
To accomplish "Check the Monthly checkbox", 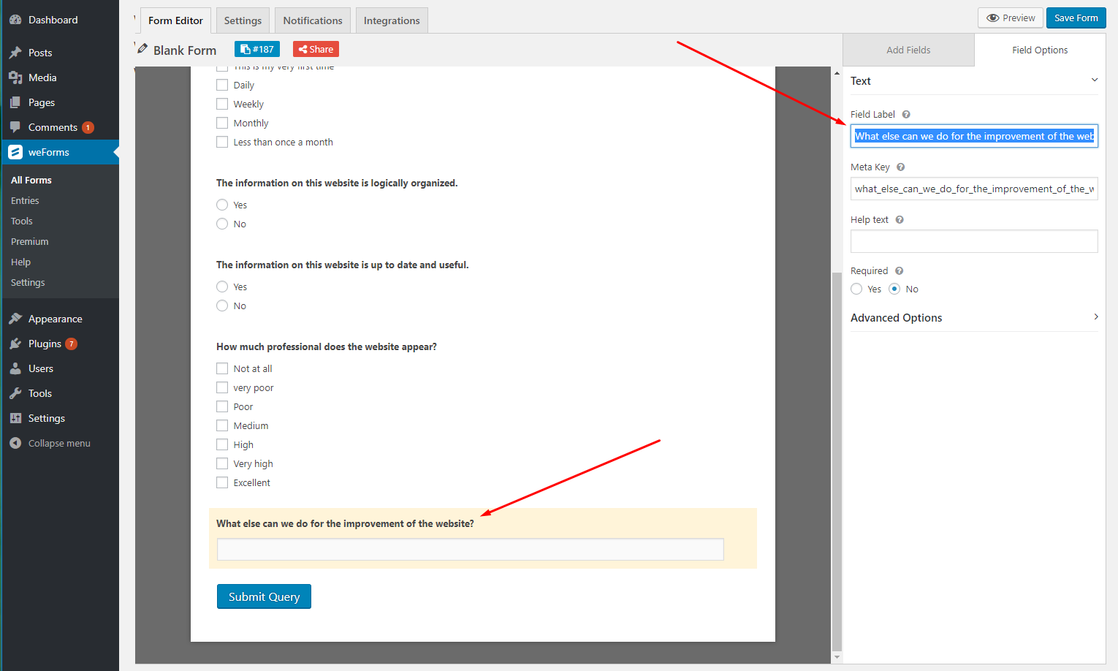I will [222, 123].
